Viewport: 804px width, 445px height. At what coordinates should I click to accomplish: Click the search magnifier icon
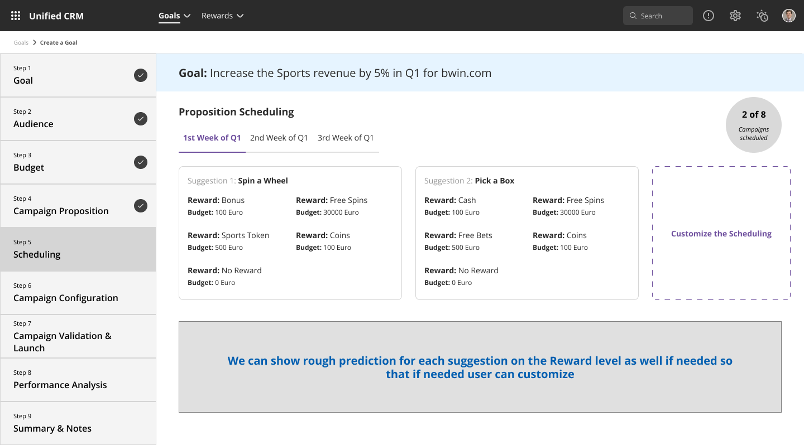pos(633,16)
